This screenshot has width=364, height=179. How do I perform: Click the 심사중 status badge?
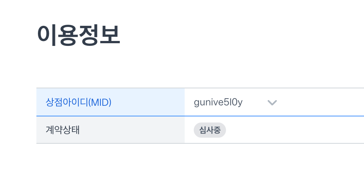pos(210,130)
